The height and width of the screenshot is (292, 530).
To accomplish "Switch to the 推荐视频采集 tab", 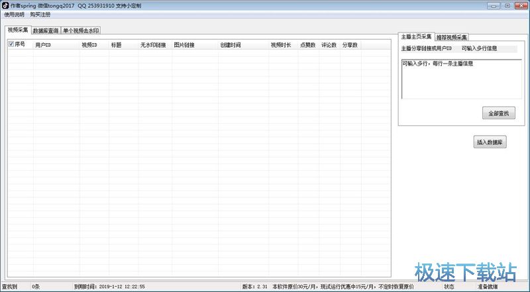I will pyautogui.click(x=452, y=37).
